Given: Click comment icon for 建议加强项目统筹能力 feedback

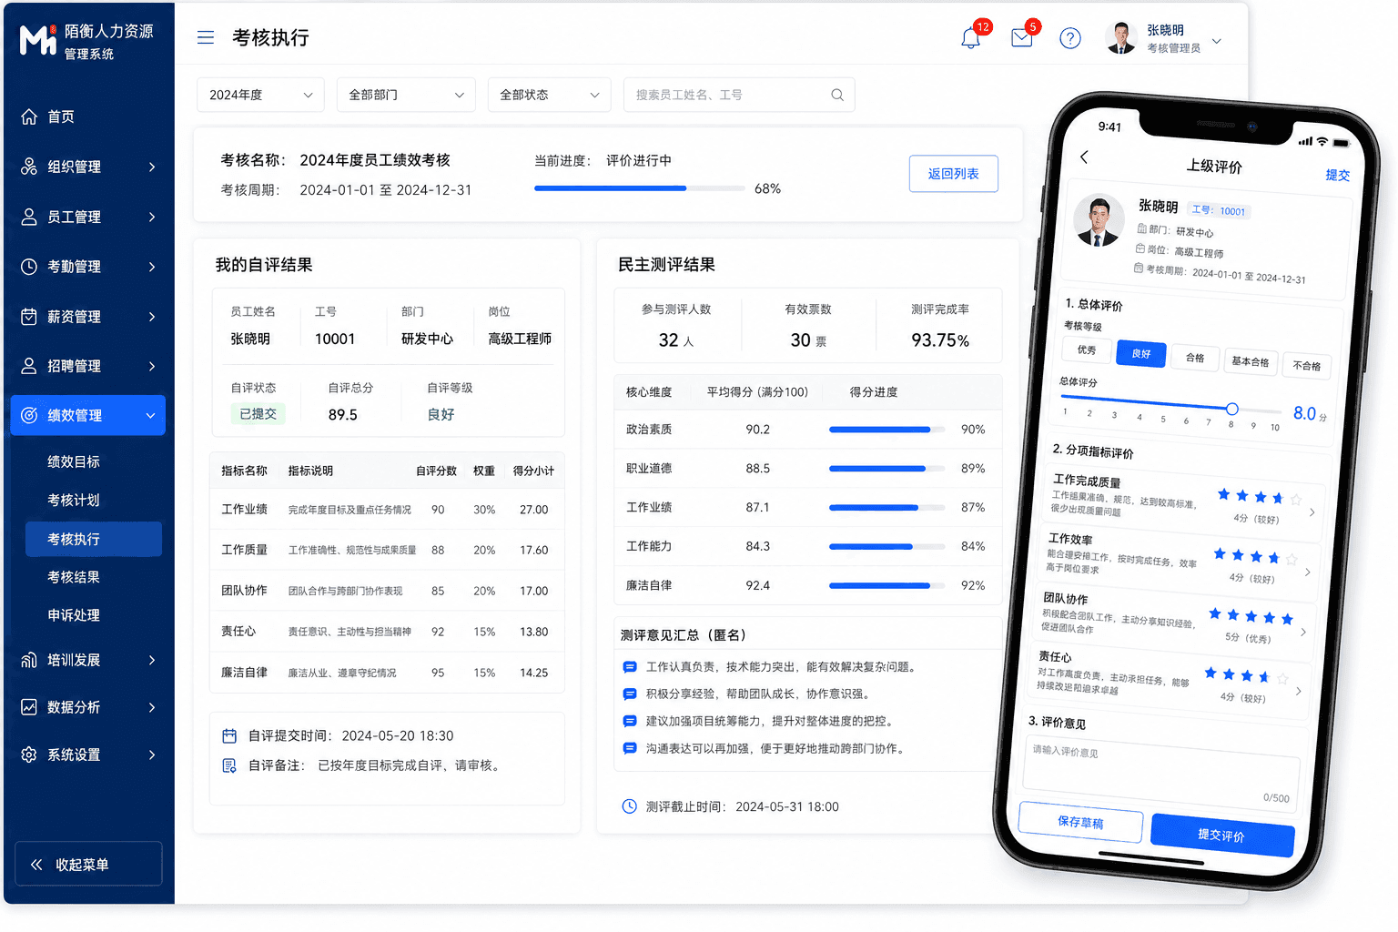Looking at the screenshot, I should point(629,721).
